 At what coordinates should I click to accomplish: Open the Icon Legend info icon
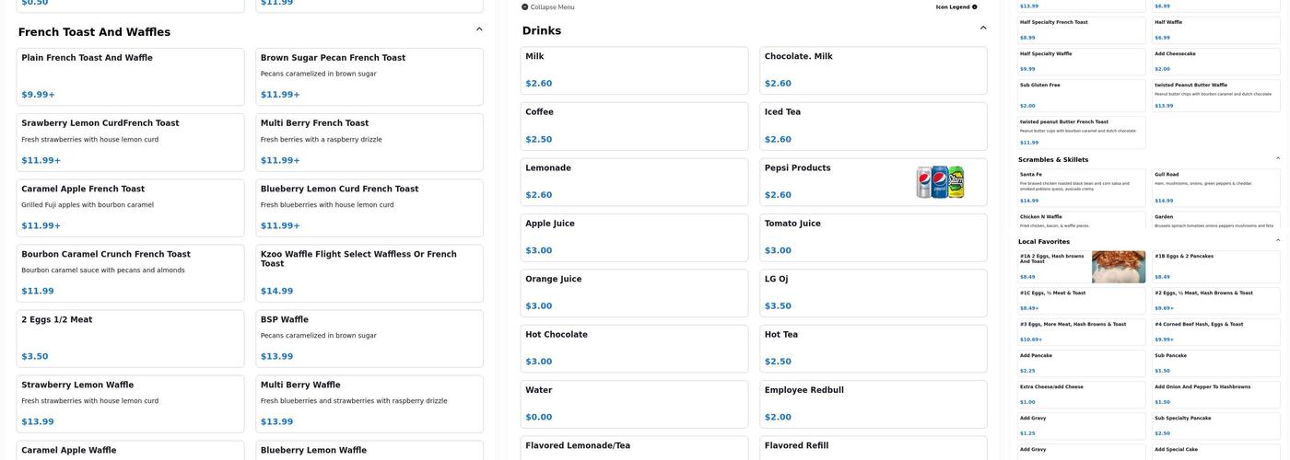975,7
